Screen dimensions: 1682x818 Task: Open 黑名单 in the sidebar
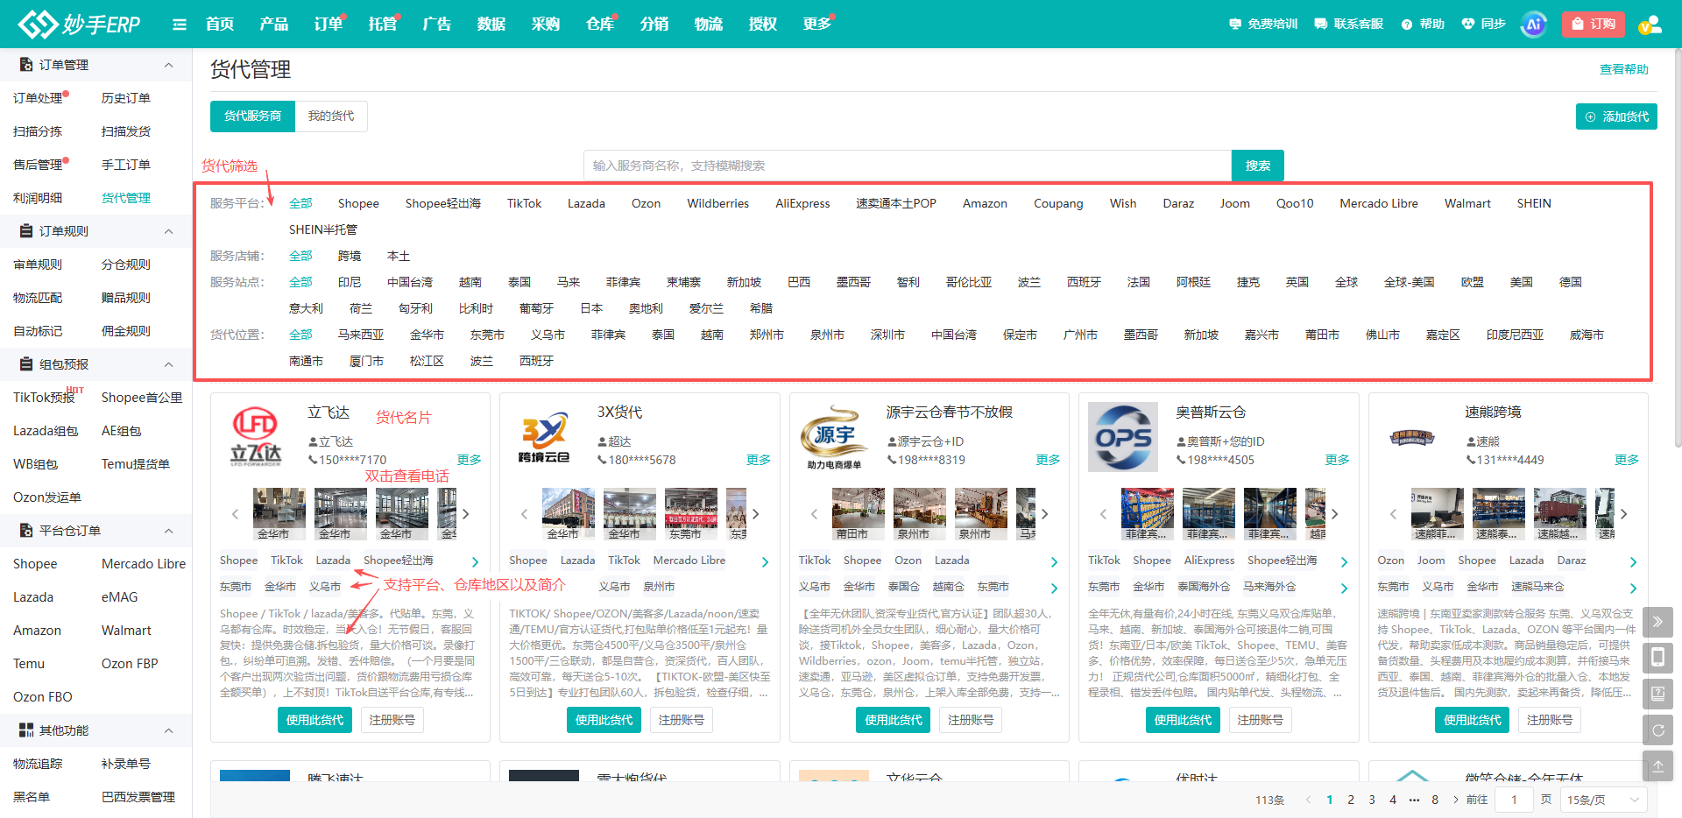coord(32,797)
